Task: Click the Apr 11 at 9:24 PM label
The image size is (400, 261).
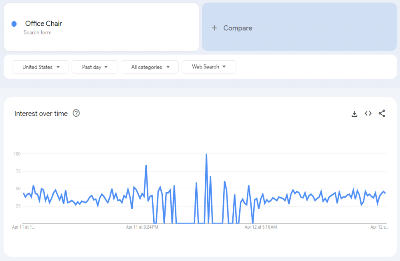Action: pos(142,227)
